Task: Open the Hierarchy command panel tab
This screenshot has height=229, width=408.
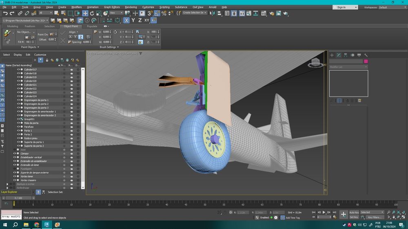Action: coord(346,55)
